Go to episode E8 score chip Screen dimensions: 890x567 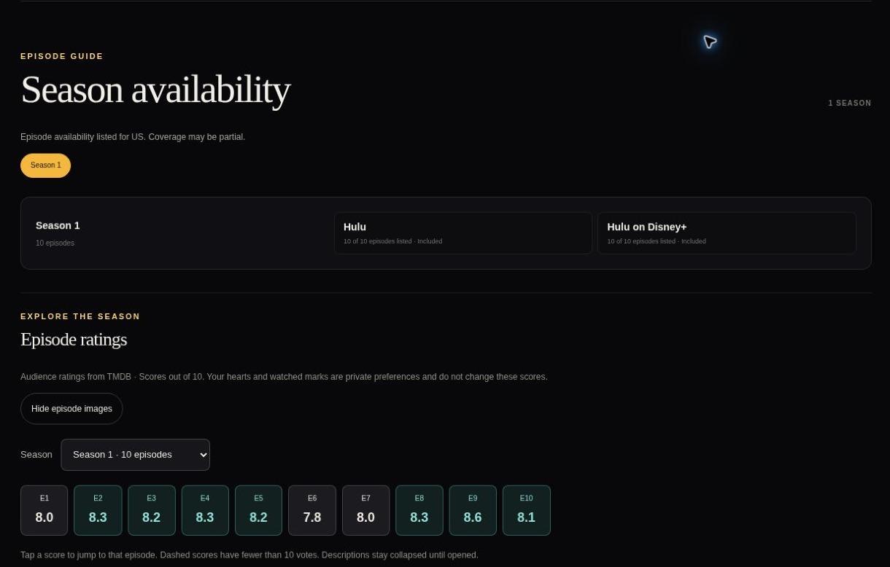click(x=419, y=510)
